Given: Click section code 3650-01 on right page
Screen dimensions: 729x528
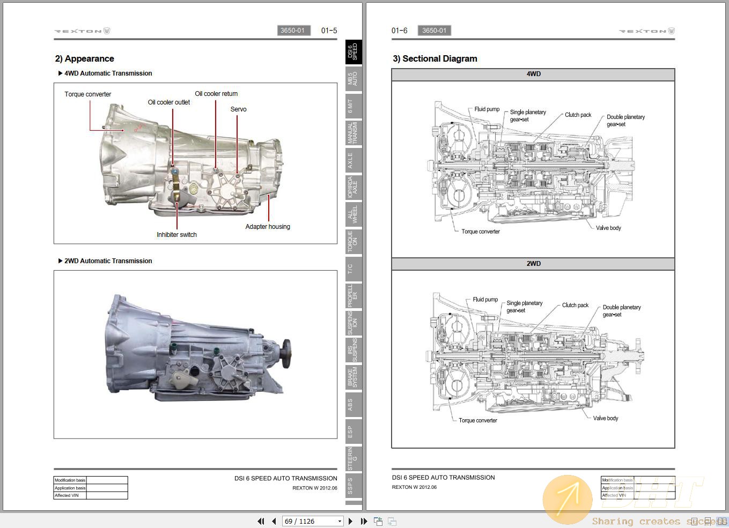Looking at the screenshot, I should click(x=434, y=31).
